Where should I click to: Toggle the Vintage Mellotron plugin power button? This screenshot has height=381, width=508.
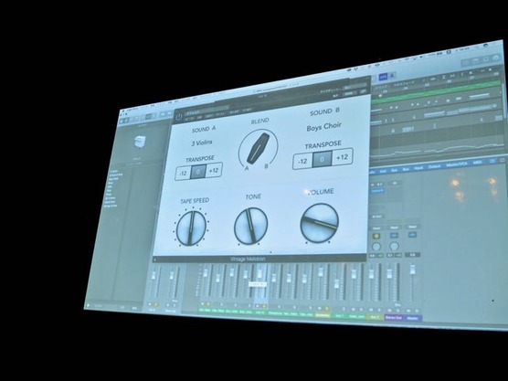tap(178, 117)
